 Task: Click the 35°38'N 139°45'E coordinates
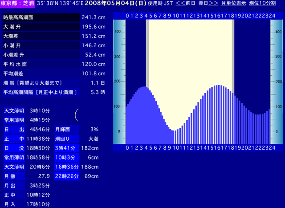(60, 3)
